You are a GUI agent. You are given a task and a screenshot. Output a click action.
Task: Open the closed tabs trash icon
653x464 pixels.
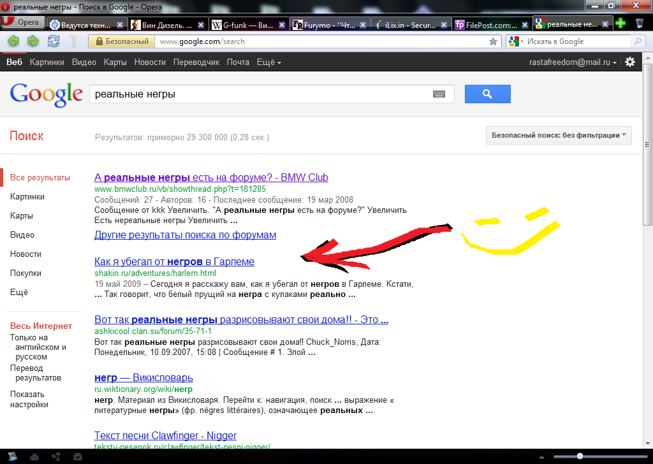[640, 24]
